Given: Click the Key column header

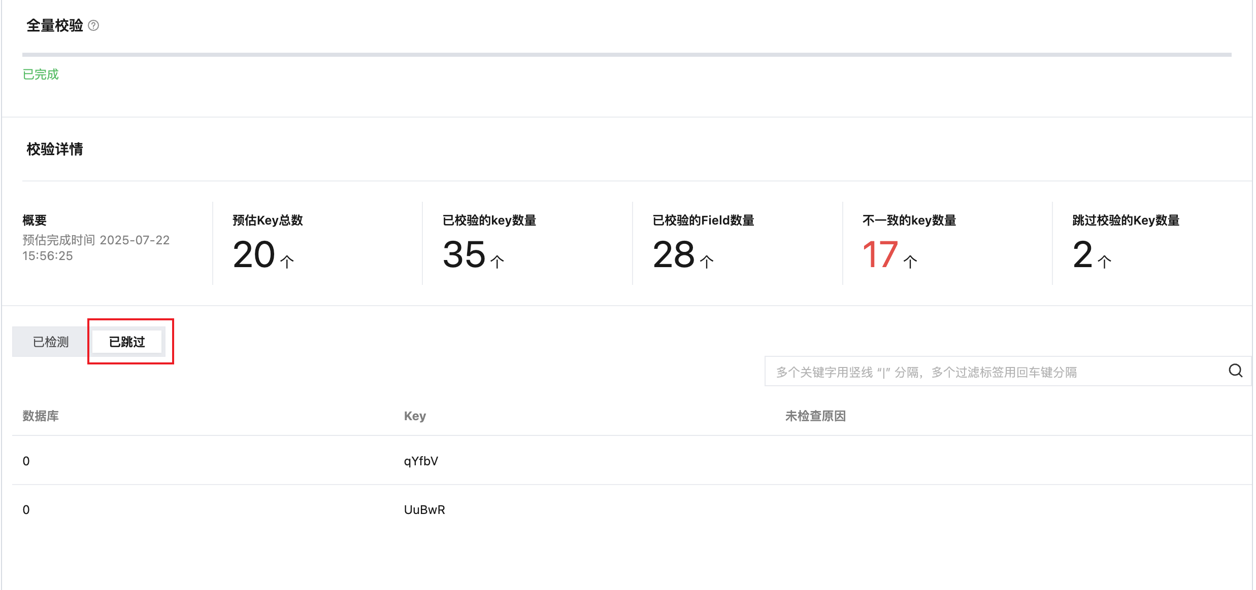Looking at the screenshot, I should 415,416.
